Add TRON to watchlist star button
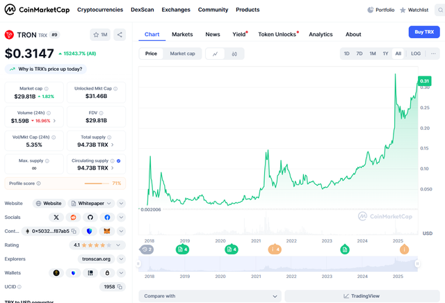 click(100, 35)
